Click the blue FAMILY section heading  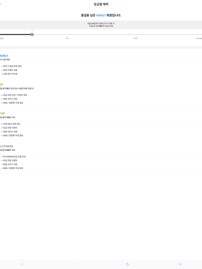pyautogui.click(x=4, y=56)
